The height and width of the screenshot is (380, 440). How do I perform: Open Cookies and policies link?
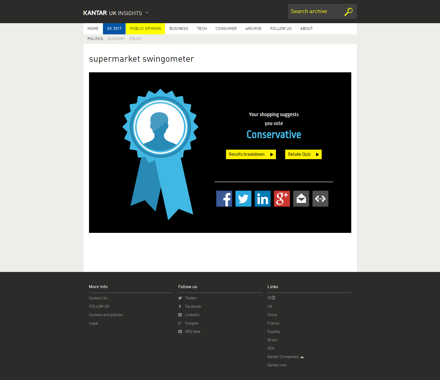[x=106, y=315]
